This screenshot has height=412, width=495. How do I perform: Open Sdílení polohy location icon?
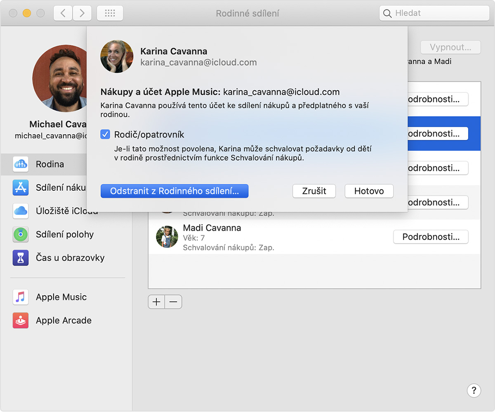tap(21, 234)
